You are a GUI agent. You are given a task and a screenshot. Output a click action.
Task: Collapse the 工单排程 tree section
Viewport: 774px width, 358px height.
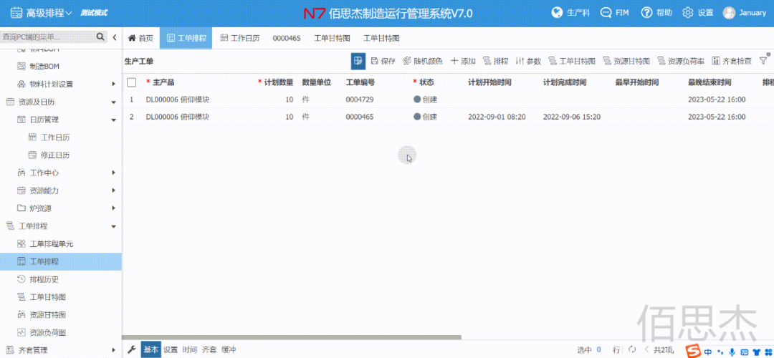(x=113, y=226)
